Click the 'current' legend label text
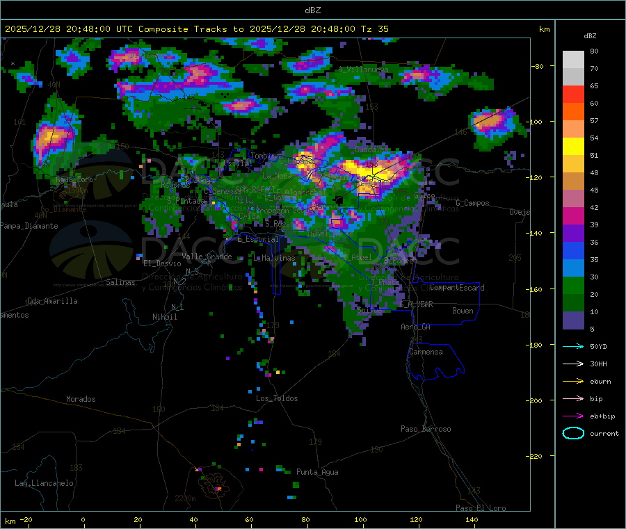The image size is (626, 529). (604, 433)
